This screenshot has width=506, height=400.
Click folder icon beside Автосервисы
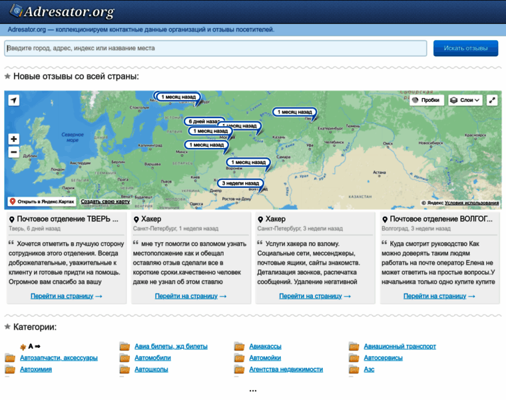[x=354, y=358]
